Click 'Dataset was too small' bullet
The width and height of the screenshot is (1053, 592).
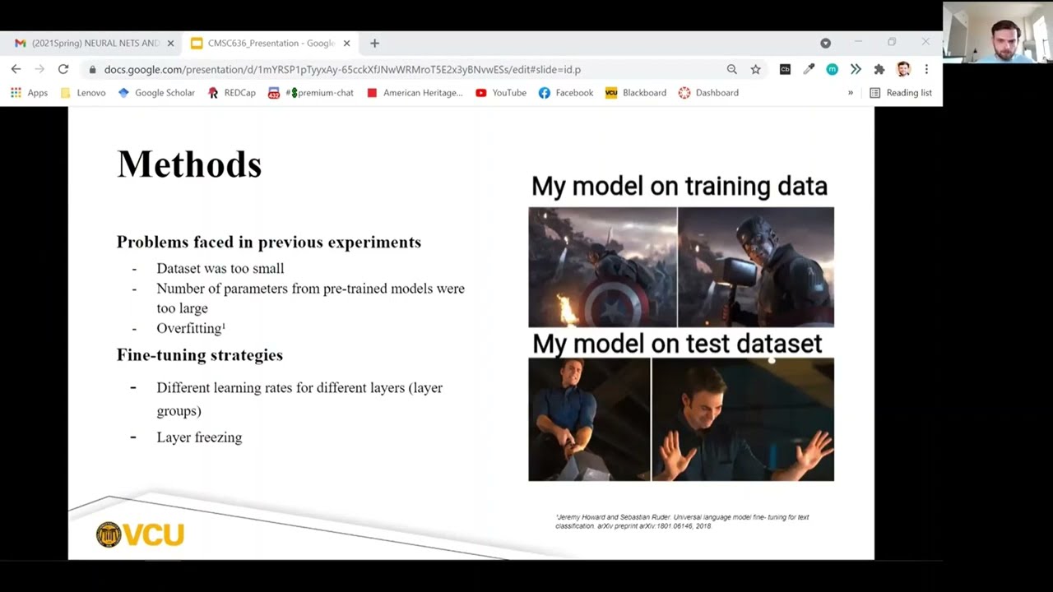(x=220, y=268)
